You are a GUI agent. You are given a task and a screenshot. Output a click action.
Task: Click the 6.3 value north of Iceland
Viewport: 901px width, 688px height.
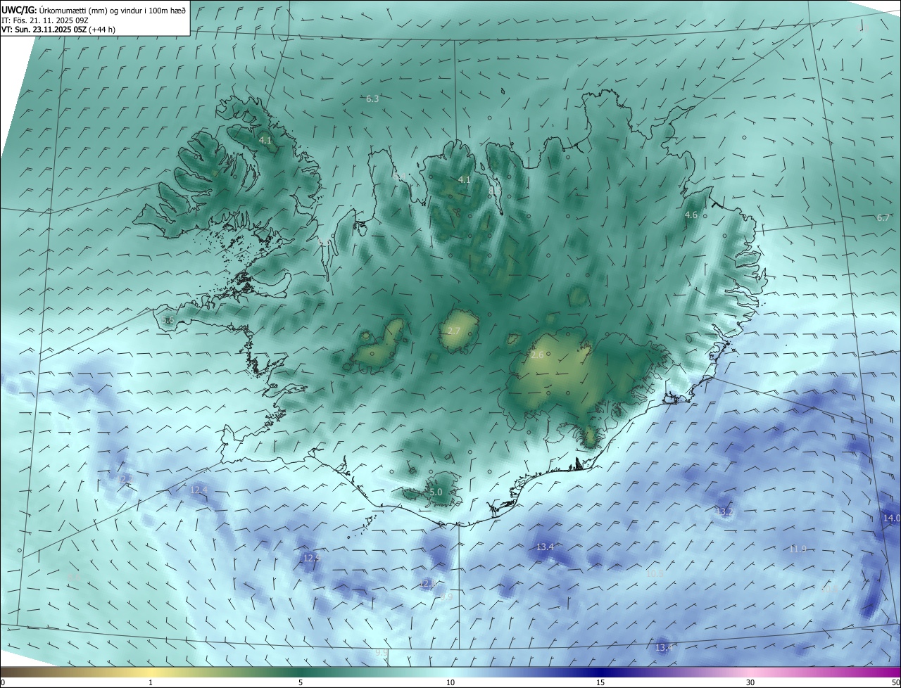click(x=372, y=98)
